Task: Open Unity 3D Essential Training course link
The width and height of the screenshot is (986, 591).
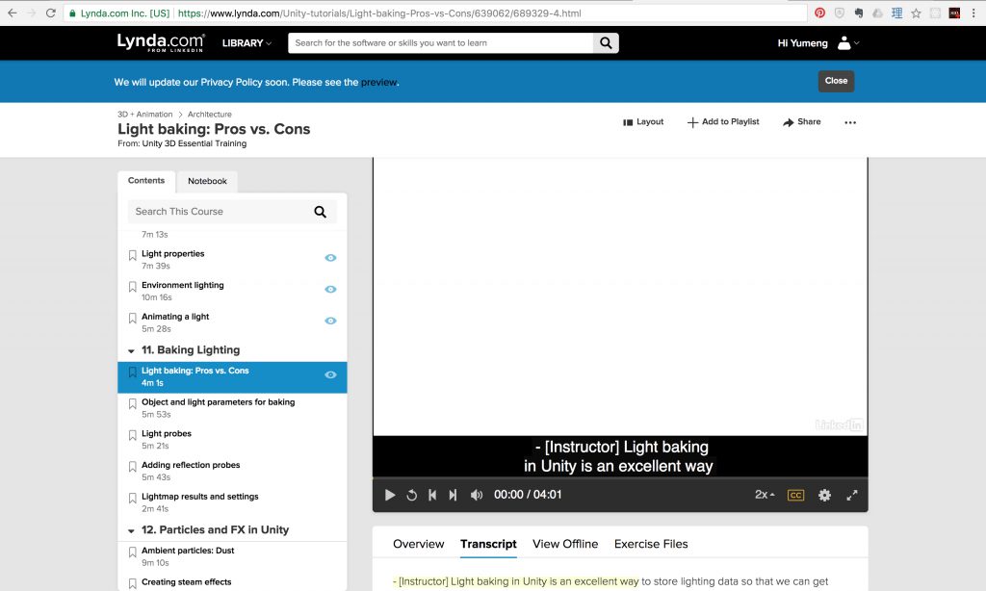Action: (x=195, y=143)
